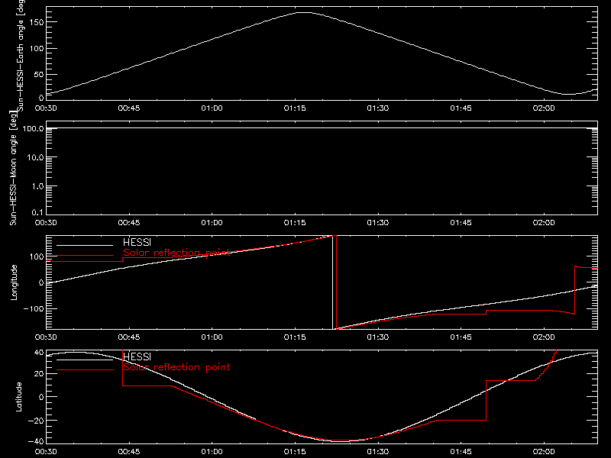Select HESSI legend text in Latitude plot

click(x=137, y=356)
